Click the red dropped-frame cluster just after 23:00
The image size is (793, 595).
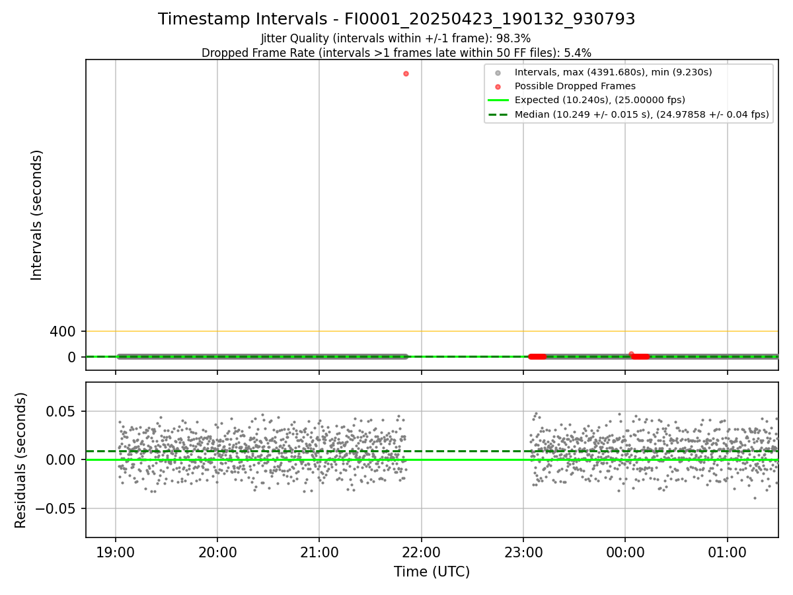pyautogui.click(x=537, y=356)
